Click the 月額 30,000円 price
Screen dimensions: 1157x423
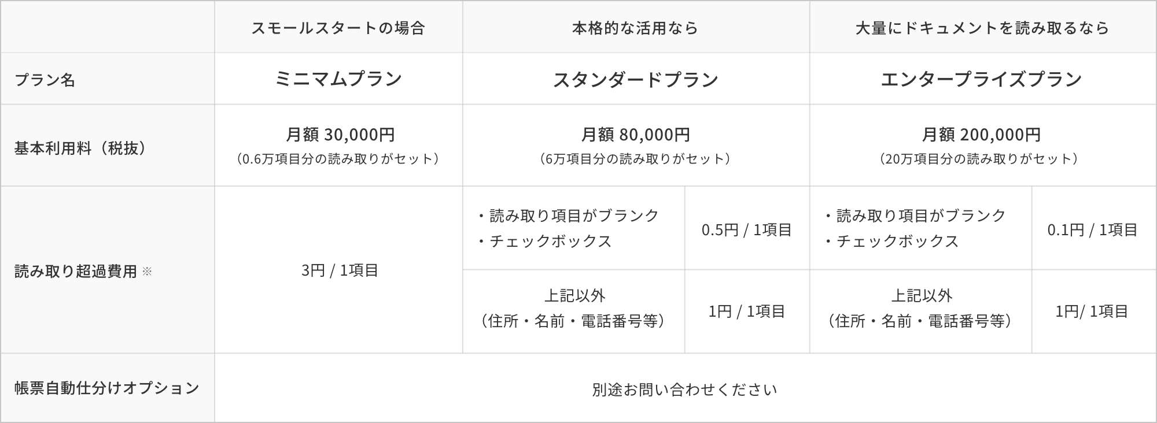(340, 135)
